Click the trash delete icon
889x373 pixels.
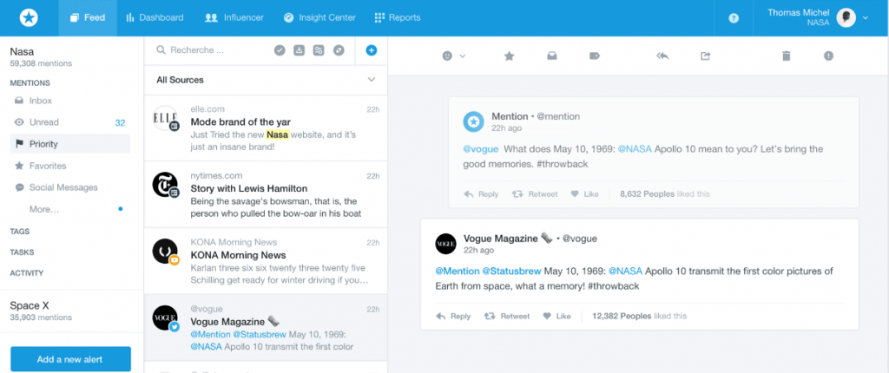[787, 56]
